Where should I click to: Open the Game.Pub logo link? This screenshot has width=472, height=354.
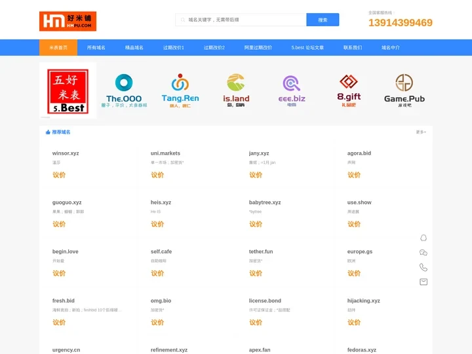tap(404, 90)
